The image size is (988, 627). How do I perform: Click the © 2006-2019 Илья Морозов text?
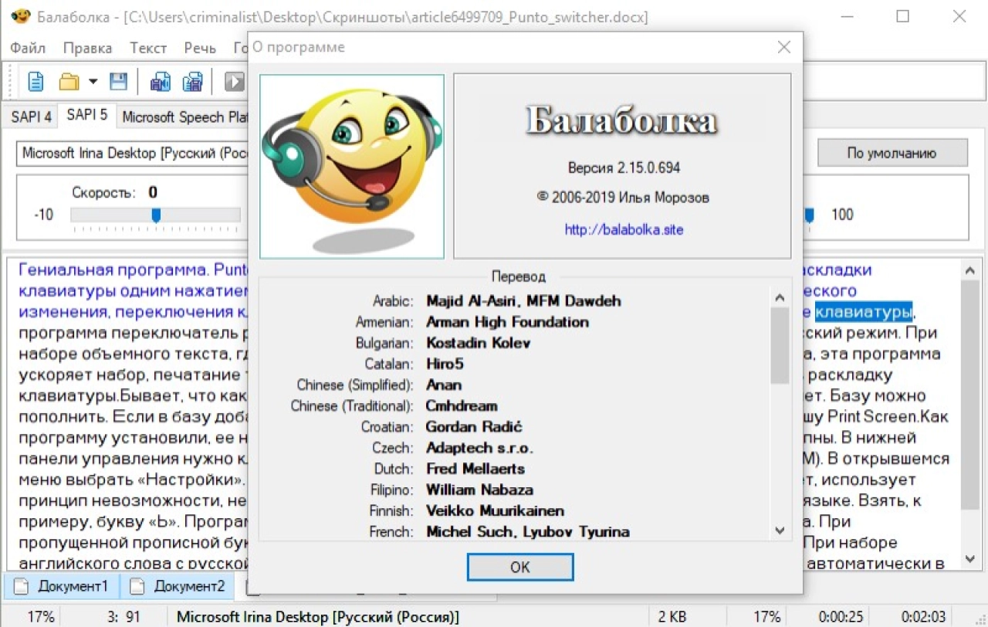(x=623, y=198)
